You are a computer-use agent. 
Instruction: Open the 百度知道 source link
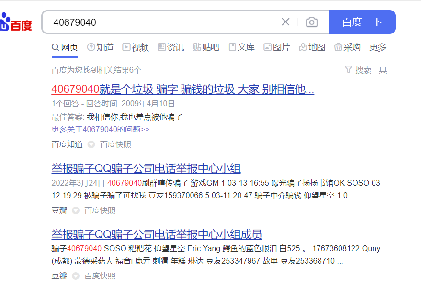tap(67, 144)
